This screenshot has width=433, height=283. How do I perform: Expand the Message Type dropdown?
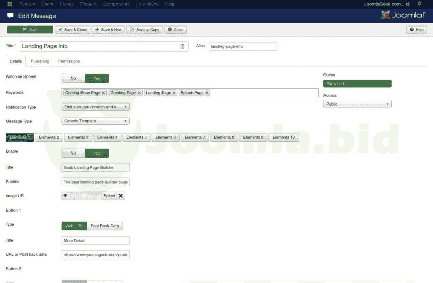(95, 121)
